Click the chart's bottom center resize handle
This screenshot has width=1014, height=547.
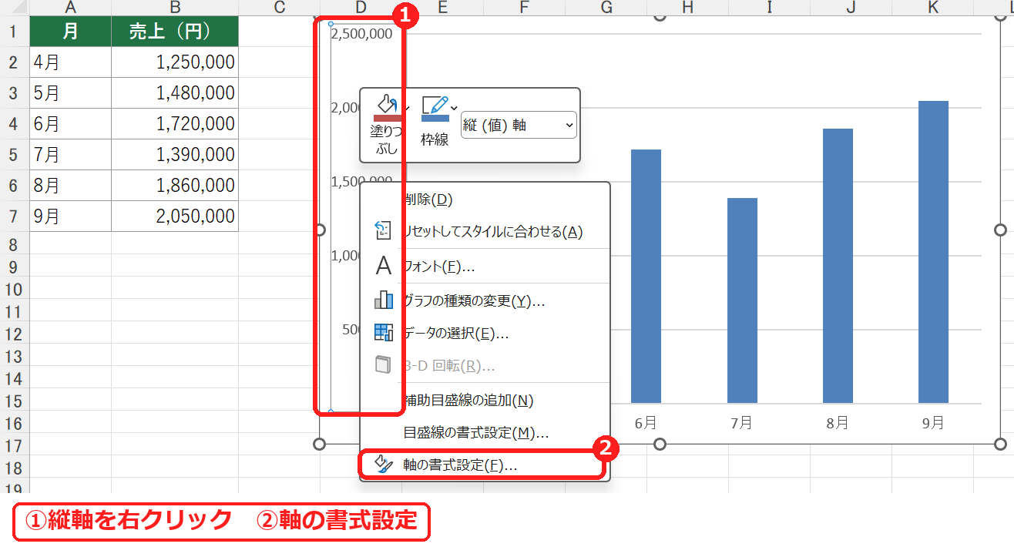660,444
